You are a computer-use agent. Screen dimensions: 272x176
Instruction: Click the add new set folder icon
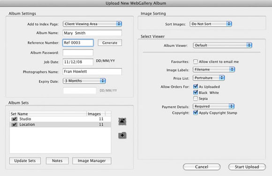click(x=122, y=135)
